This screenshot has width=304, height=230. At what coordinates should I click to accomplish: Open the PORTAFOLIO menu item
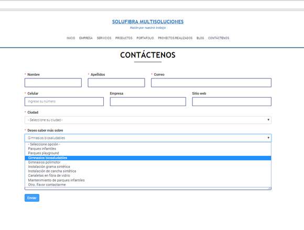[x=145, y=38]
